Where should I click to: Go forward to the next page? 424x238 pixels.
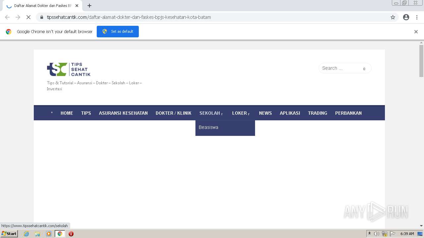pos(18,17)
